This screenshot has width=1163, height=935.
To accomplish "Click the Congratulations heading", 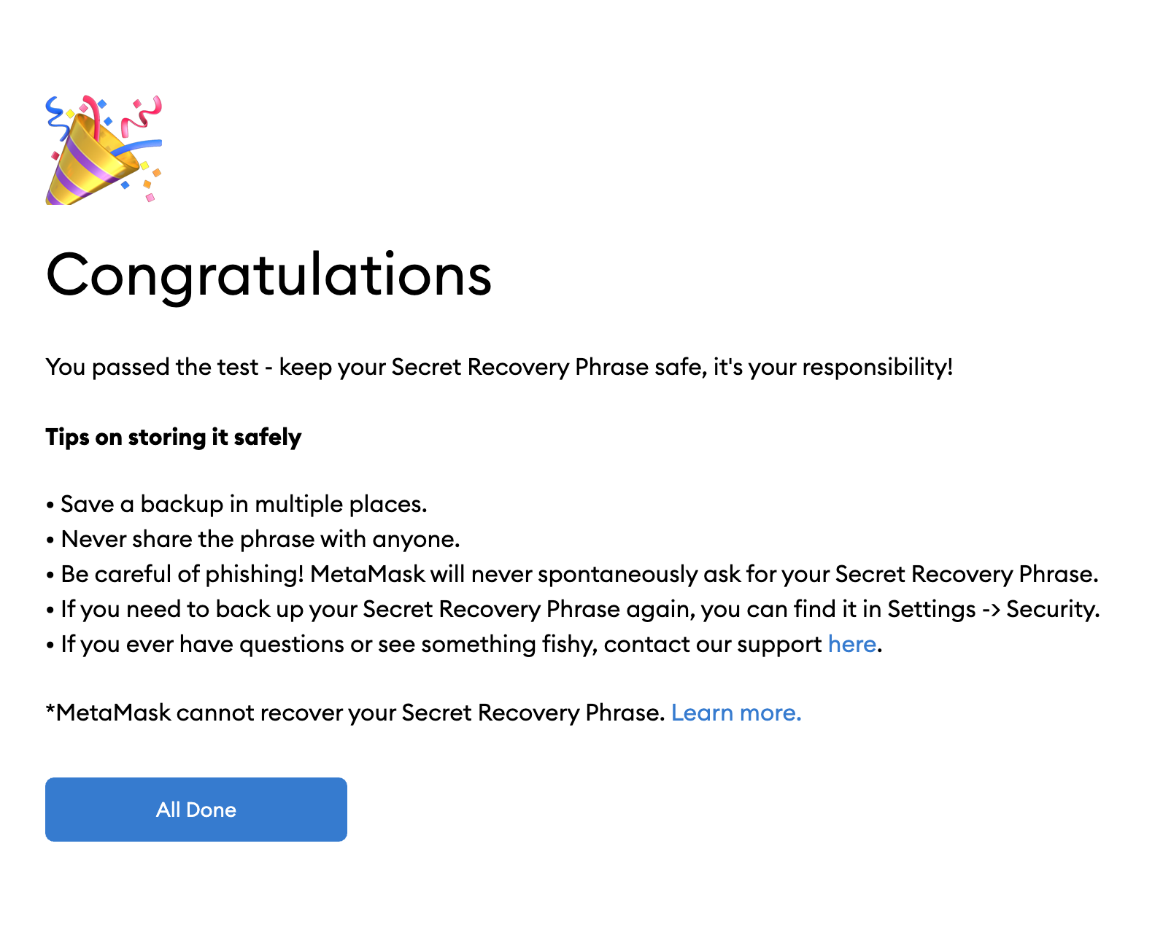I will tap(268, 276).
